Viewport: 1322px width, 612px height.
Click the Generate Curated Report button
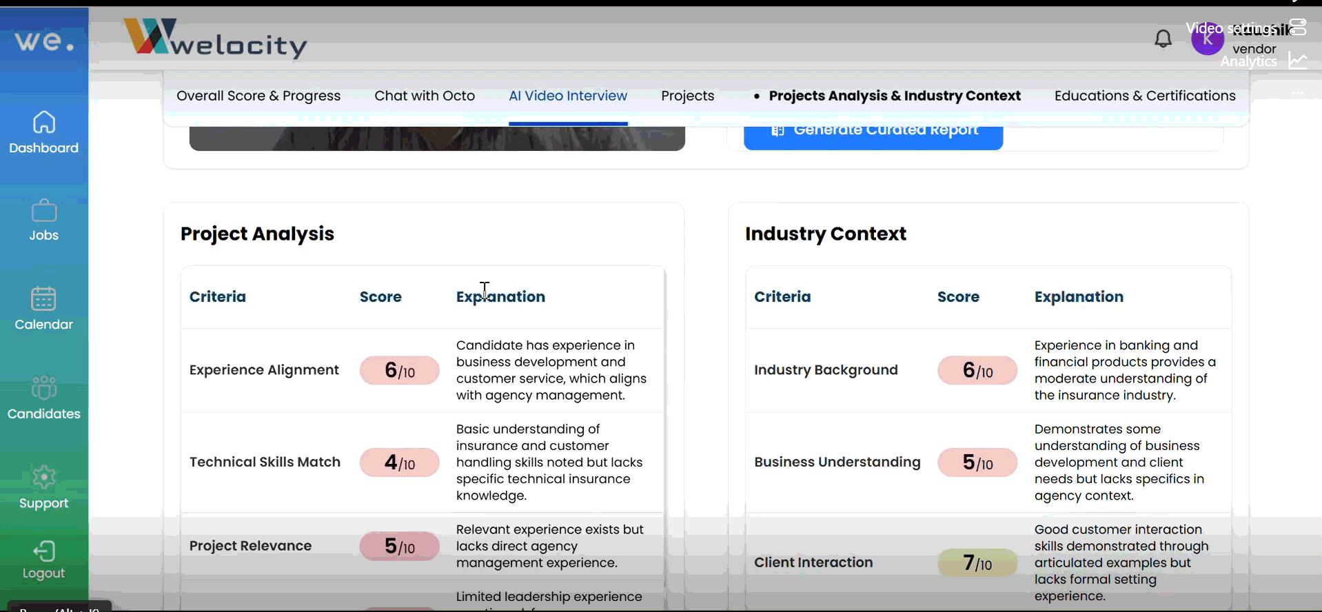click(x=873, y=135)
